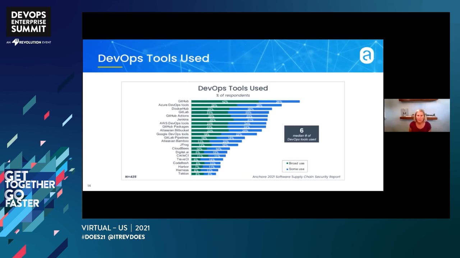
Task: Click the "#DOES21 @ITREVDOES" hashtag text
Action: point(113,237)
